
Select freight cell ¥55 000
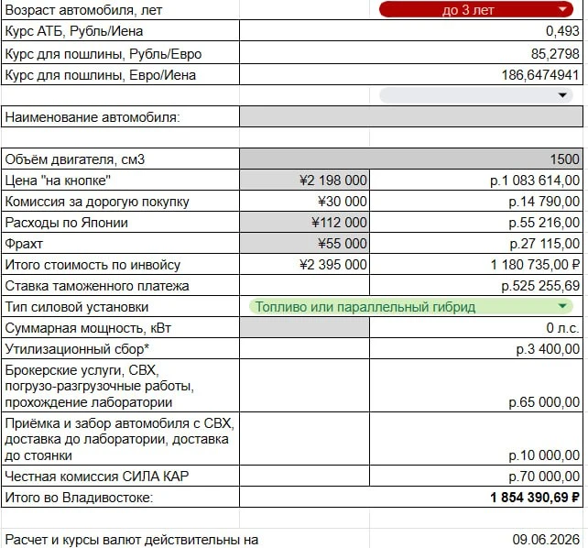point(304,243)
